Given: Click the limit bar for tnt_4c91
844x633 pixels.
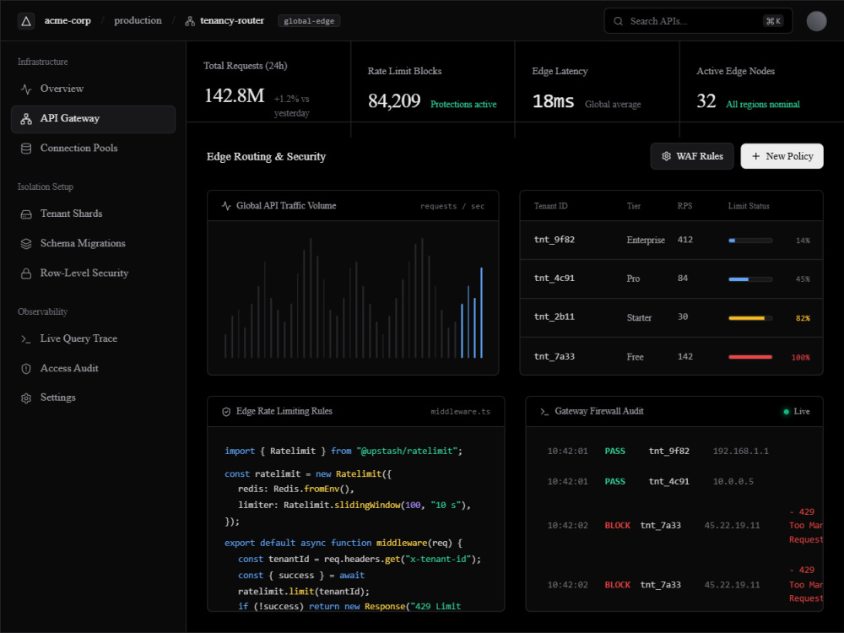Looking at the screenshot, I should tap(750, 279).
